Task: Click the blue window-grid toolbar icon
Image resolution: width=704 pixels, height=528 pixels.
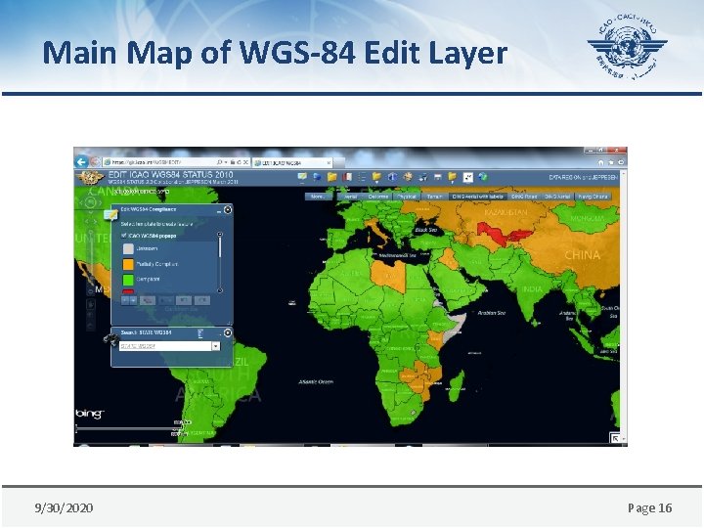Action: click(392, 177)
